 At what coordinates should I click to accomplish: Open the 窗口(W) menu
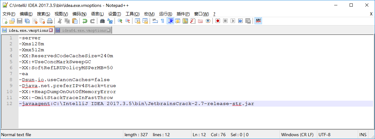pos(201,14)
